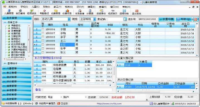Select 余额 cell -500.00
This screenshot has height=107, width=200.
coord(112,33)
